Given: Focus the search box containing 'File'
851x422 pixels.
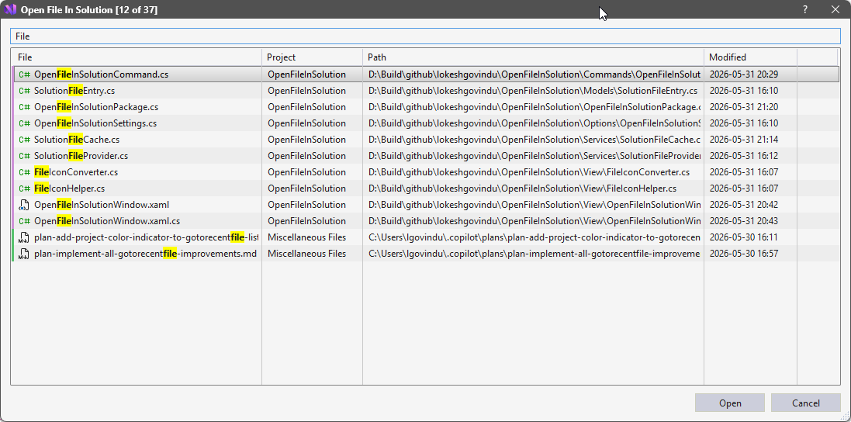Looking at the screenshot, I should point(425,36).
